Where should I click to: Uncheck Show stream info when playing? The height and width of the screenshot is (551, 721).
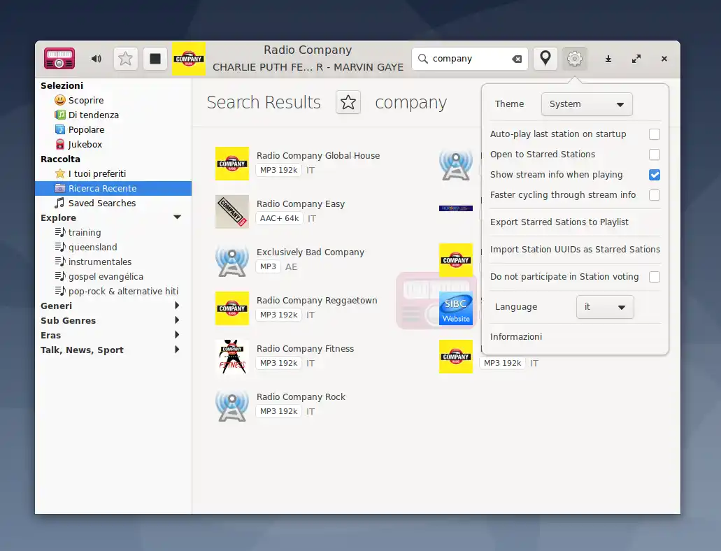pyautogui.click(x=655, y=175)
